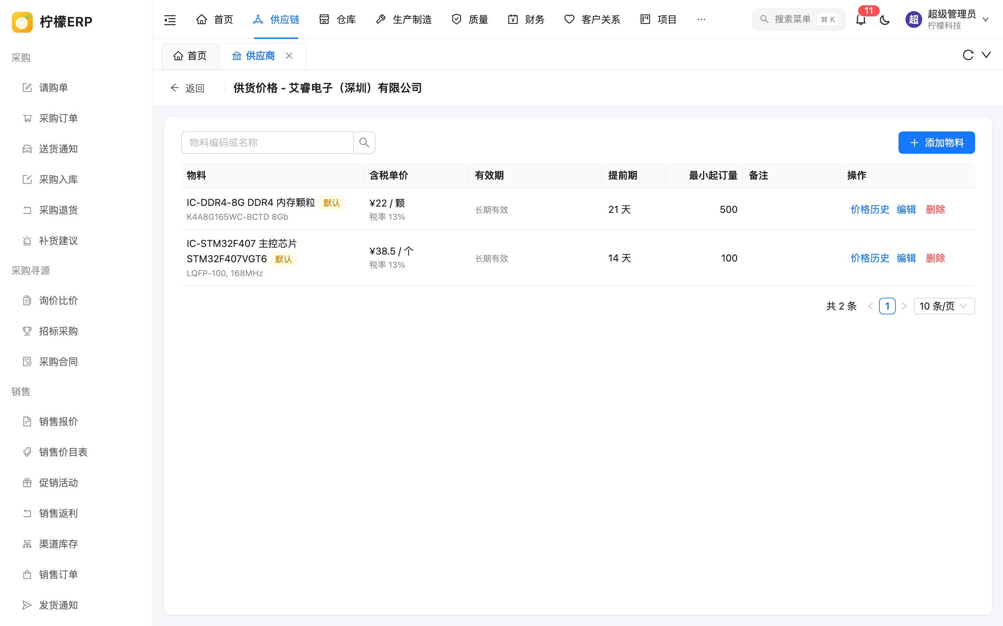Open the 客户关系 top menu

tap(592, 19)
